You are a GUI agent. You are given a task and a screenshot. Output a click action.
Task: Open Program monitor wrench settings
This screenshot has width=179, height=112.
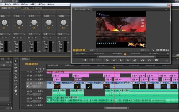(x=153, y=50)
